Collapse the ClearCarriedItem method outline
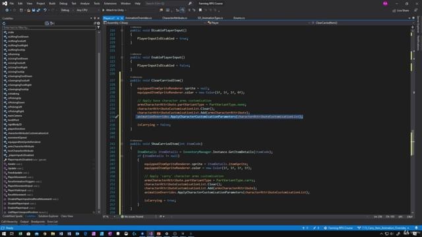This screenshot has height=237, width=422. tap(122, 80)
